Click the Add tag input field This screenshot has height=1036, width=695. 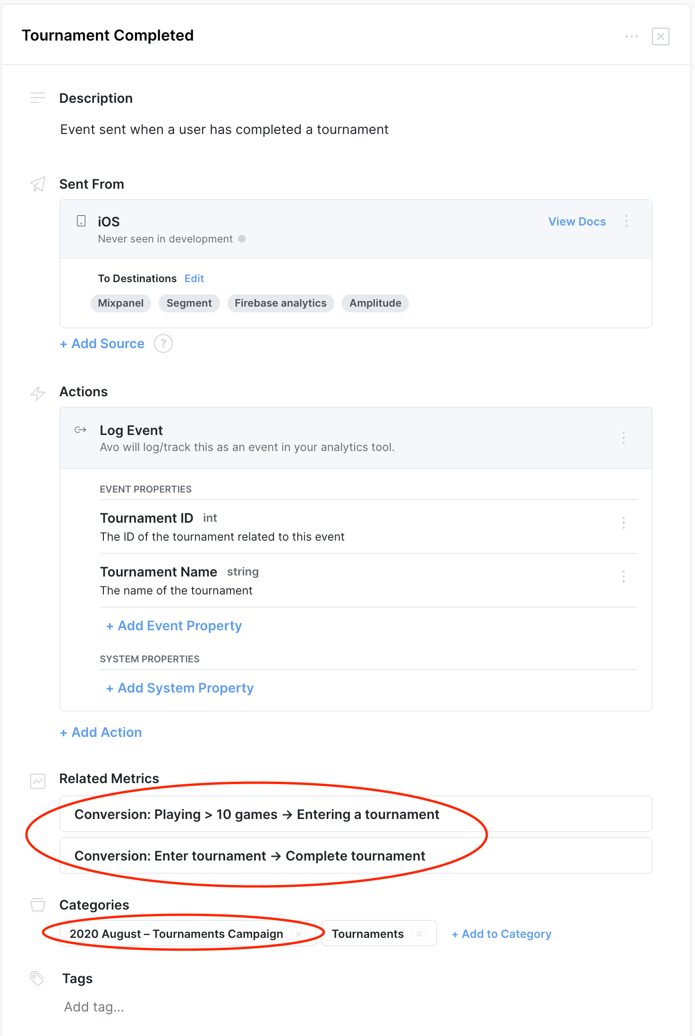tap(94, 1007)
